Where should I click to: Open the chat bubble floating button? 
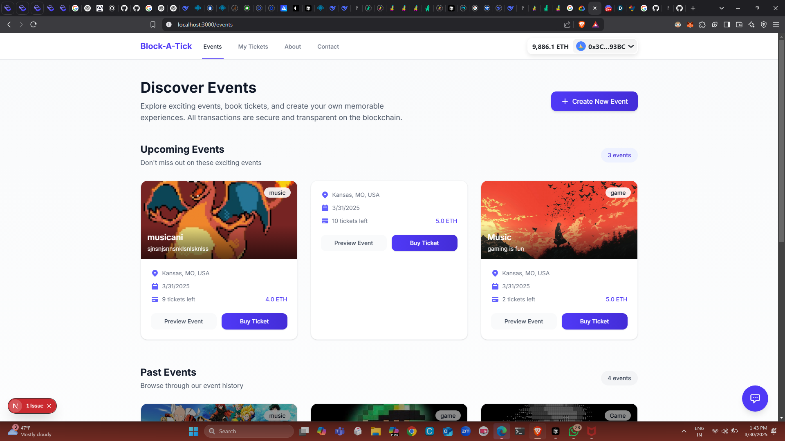755,398
